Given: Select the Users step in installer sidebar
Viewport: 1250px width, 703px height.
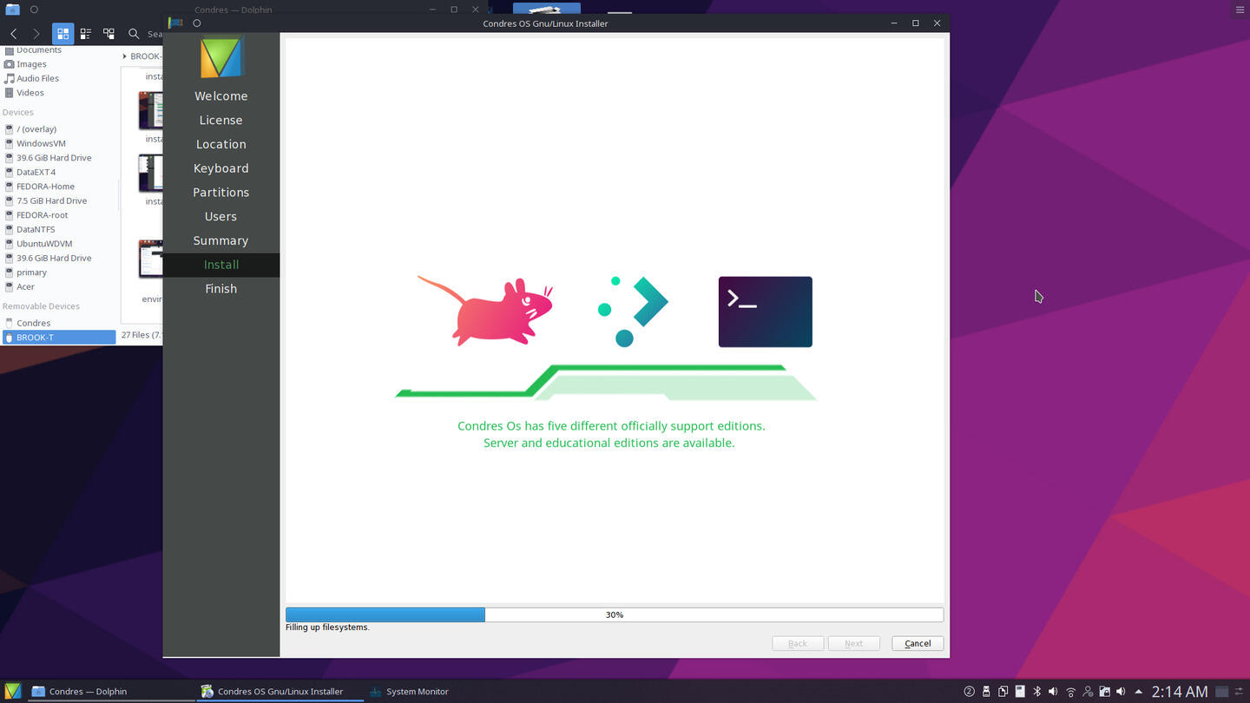Looking at the screenshot, I should (221, 216).
